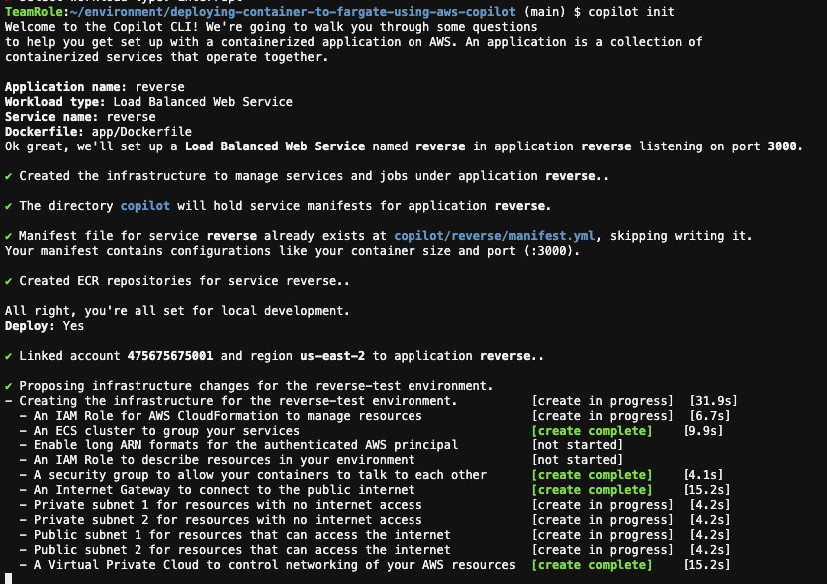This screenshot has height=584, width=827.
Task: Click the 'copilot/reverse/manifest.yml' path
Action: point(494,236)
